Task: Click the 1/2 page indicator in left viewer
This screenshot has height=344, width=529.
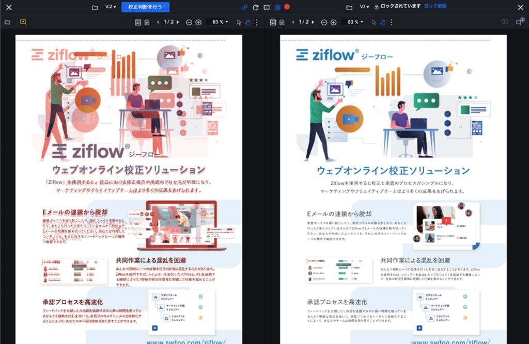Action: coord(169,22)
